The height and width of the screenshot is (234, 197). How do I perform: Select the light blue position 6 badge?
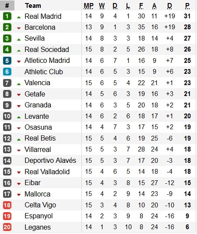[7, 72]
